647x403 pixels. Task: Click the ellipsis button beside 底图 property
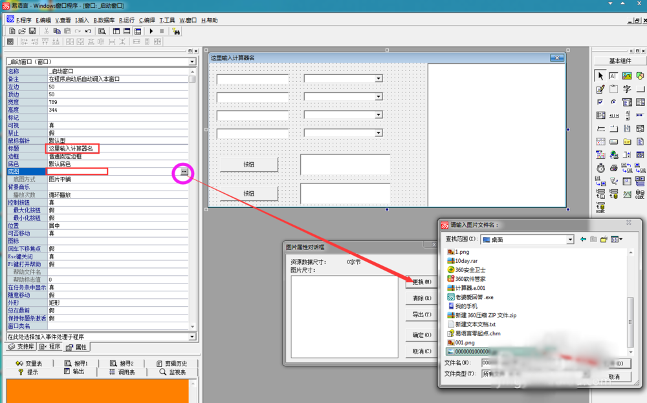click(184, 172)
